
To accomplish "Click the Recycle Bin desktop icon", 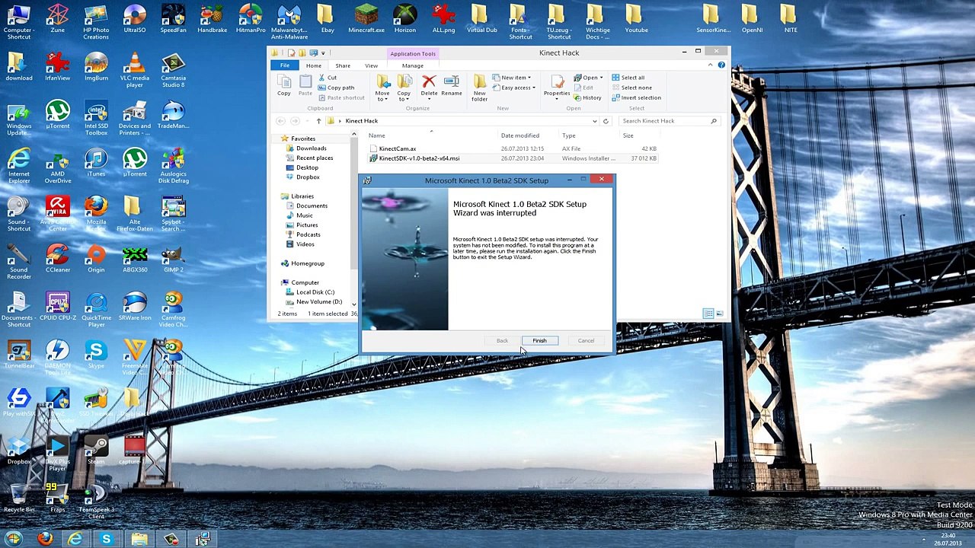I will click(x=19, y=499).
